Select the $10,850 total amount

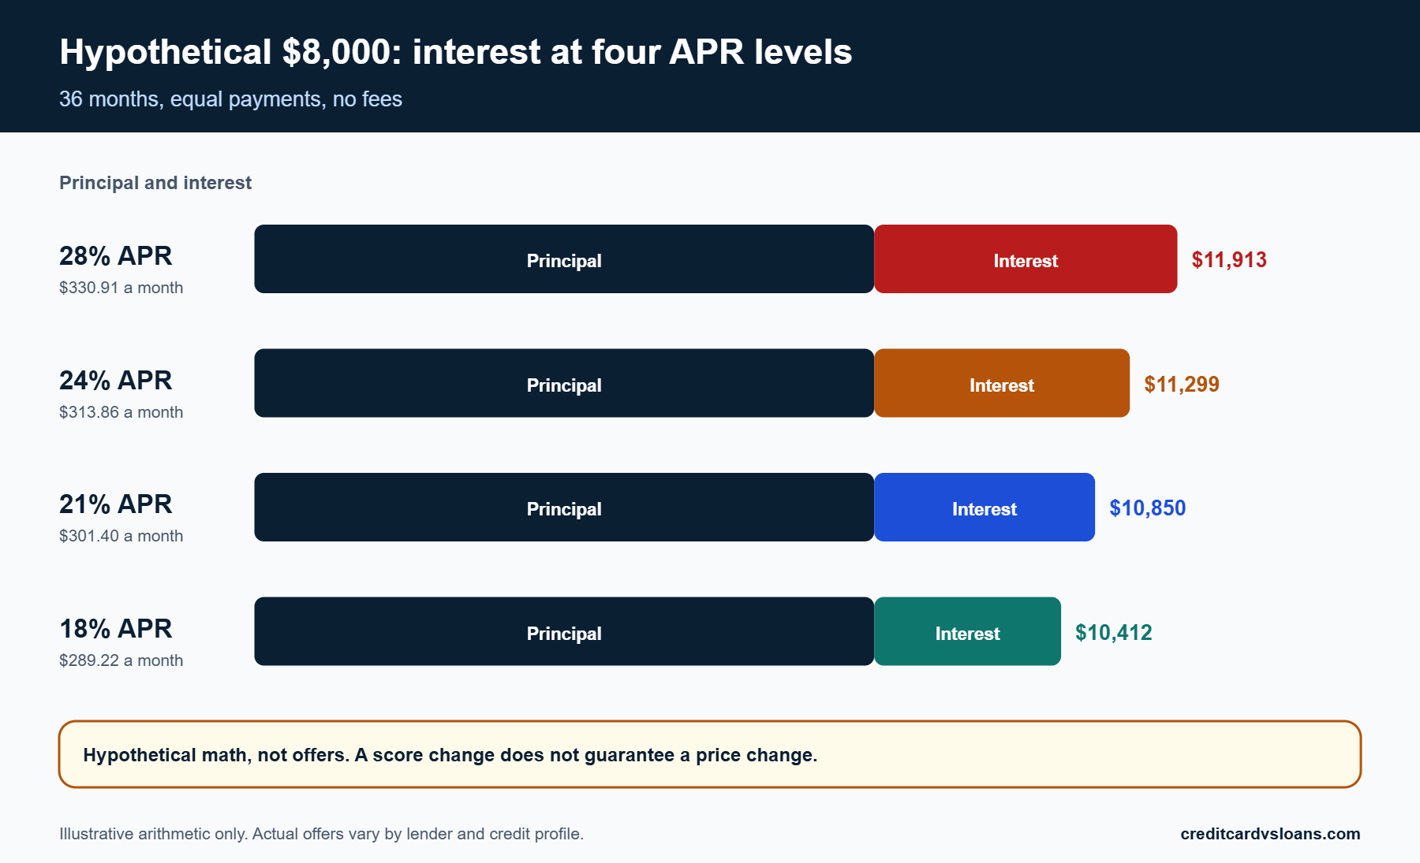[x=1148, y=508]
